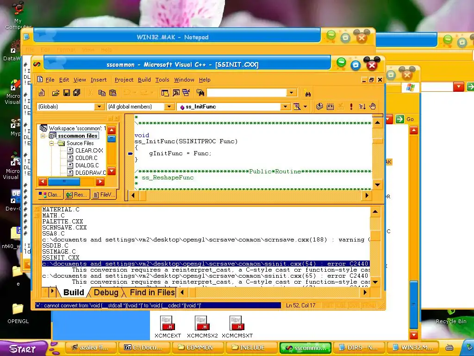Click the Ln 52, Col 17 status indicator
Screen dimensions: 474x356
[x=300, y=305]
